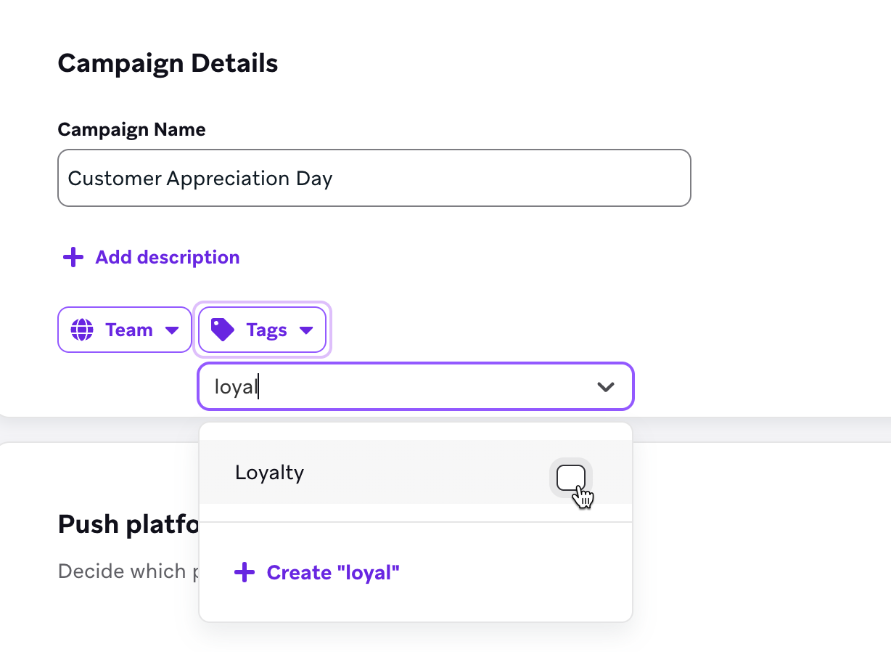Click the Add description link

point(167,257)
